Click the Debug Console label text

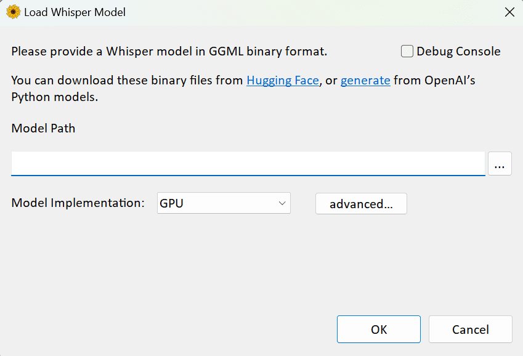click(x=458, y=52)
